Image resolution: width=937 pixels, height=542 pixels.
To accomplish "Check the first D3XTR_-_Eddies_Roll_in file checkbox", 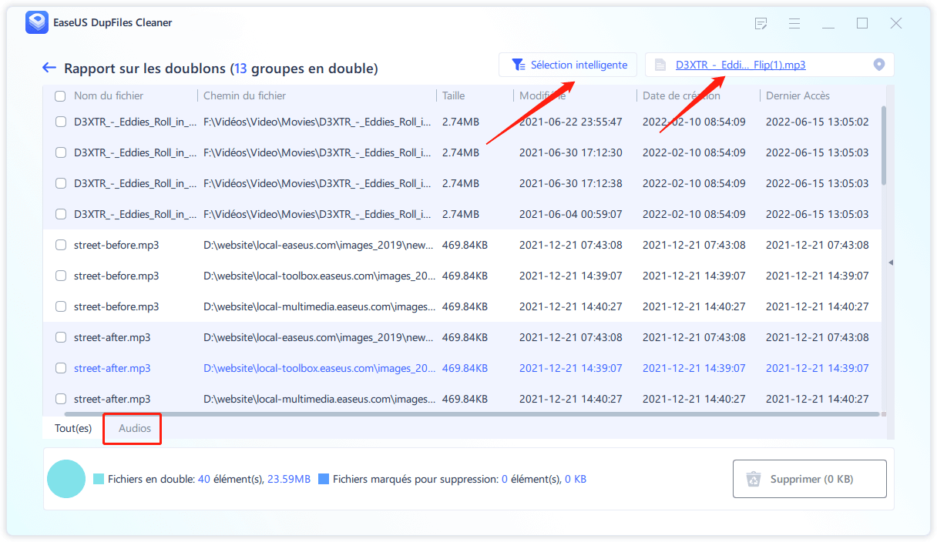I will (x=60, y=122).
